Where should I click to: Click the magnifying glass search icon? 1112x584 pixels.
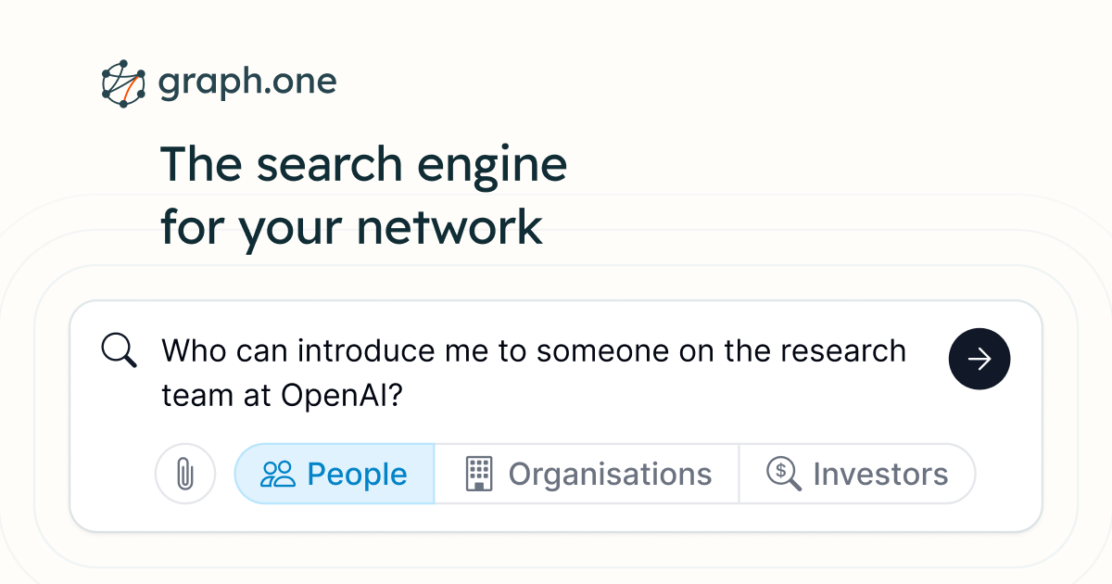119,350
